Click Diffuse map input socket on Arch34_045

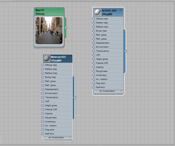pyautogui.click(x=94, y=19)
